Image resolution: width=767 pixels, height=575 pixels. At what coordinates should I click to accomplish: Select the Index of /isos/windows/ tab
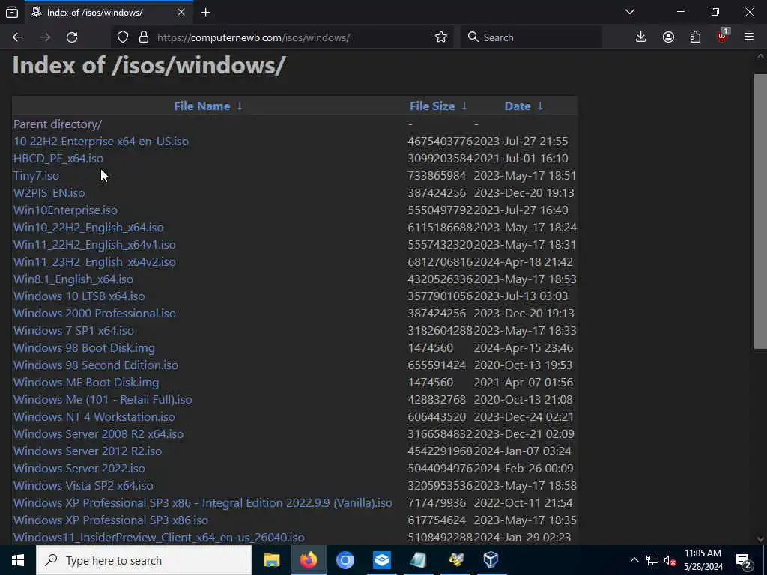pos(108,12)
